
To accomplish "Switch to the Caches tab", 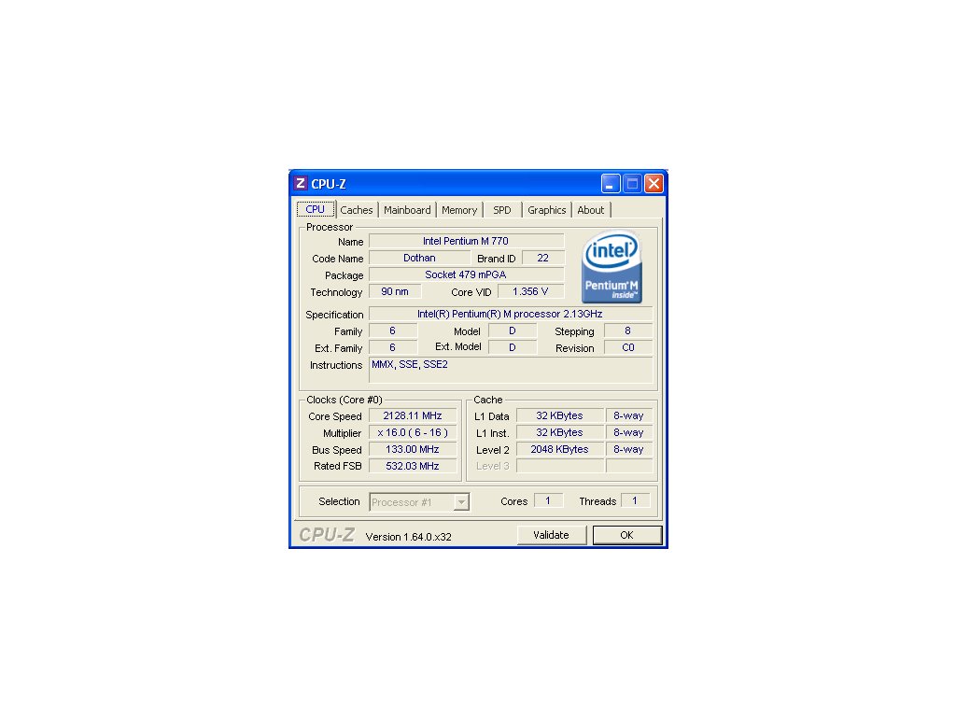I will coord(356,210).
